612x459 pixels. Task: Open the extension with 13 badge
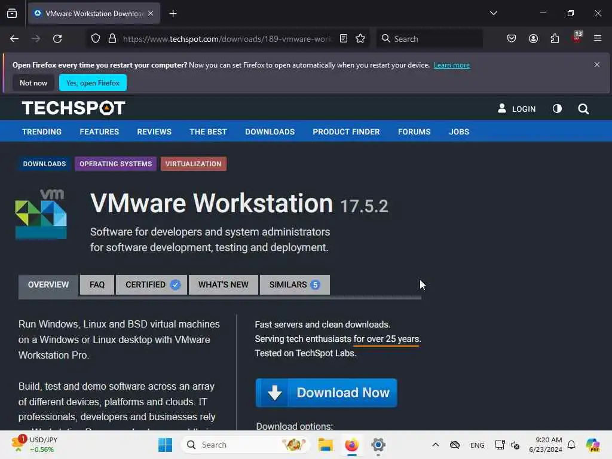(x=577, y=38)
